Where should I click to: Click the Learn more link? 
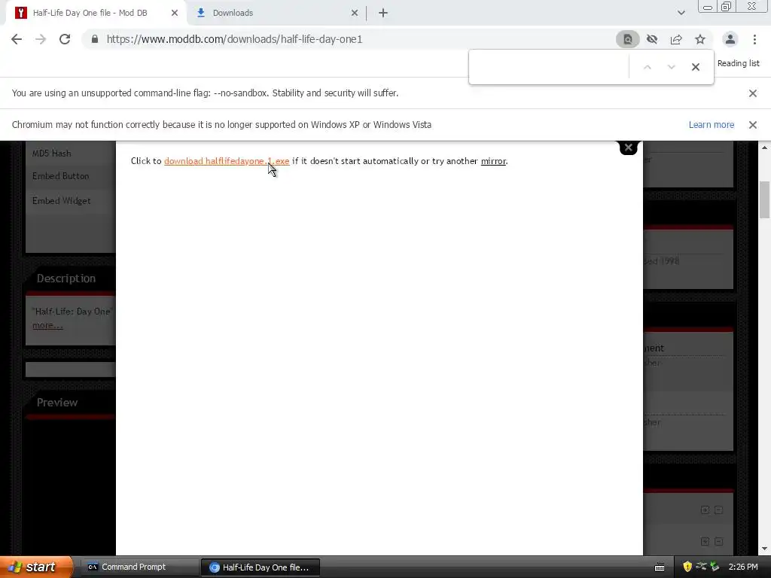(x=711, y=125)
